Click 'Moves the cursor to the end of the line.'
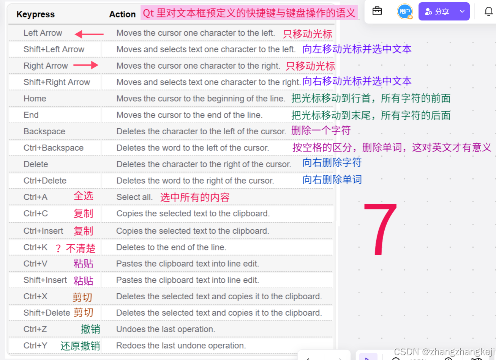496x360 pixels. (x=190, y=115)
